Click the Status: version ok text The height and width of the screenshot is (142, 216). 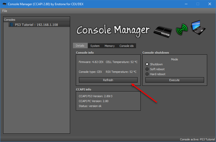point(90,106)
